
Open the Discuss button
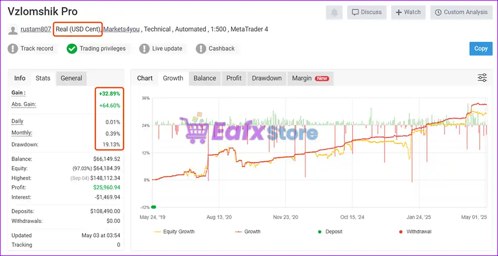pos(367,12)
